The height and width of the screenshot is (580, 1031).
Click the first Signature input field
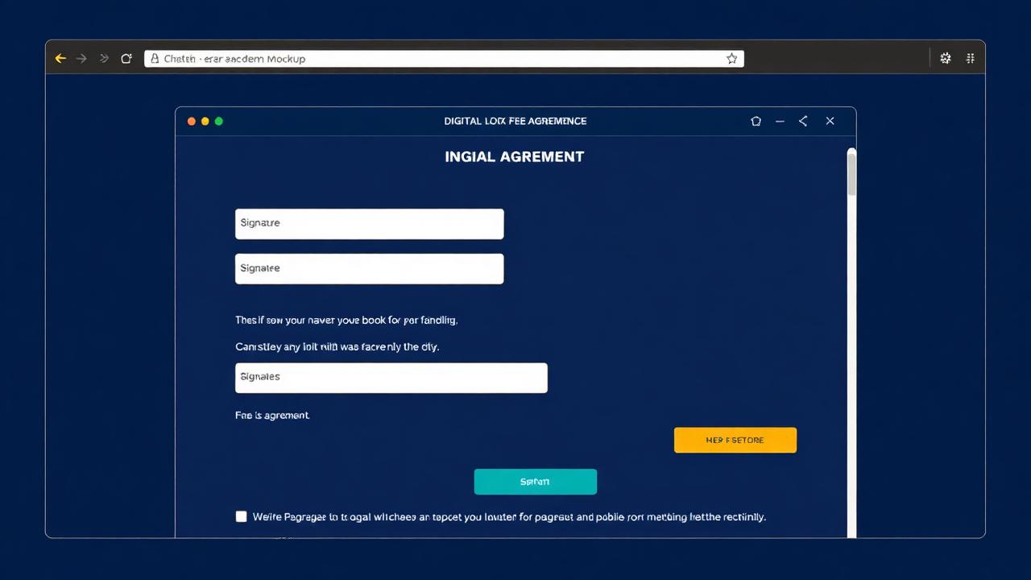pos(370,224)
